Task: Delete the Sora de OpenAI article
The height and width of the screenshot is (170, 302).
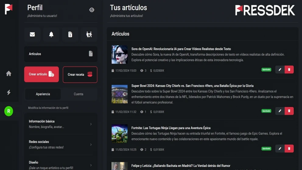Action: tap(289, 69)
